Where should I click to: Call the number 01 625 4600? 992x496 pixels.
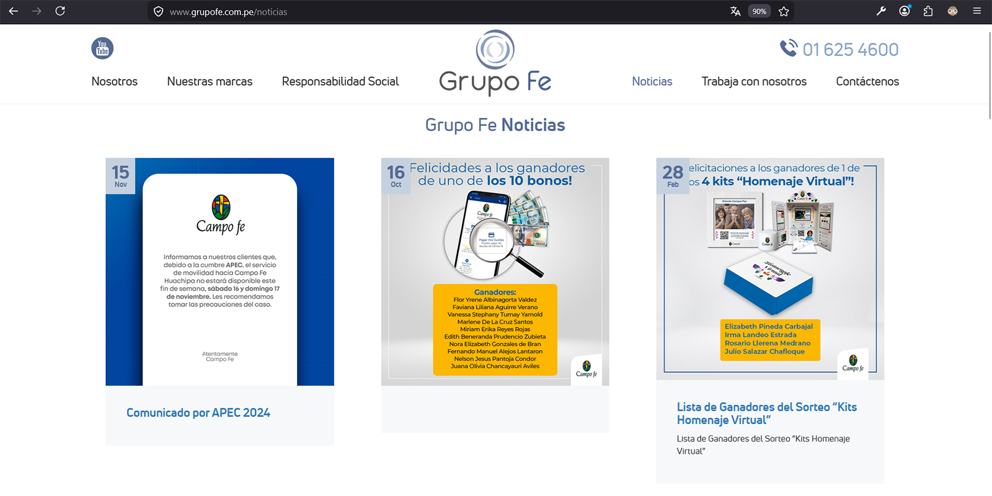(851, 50)
